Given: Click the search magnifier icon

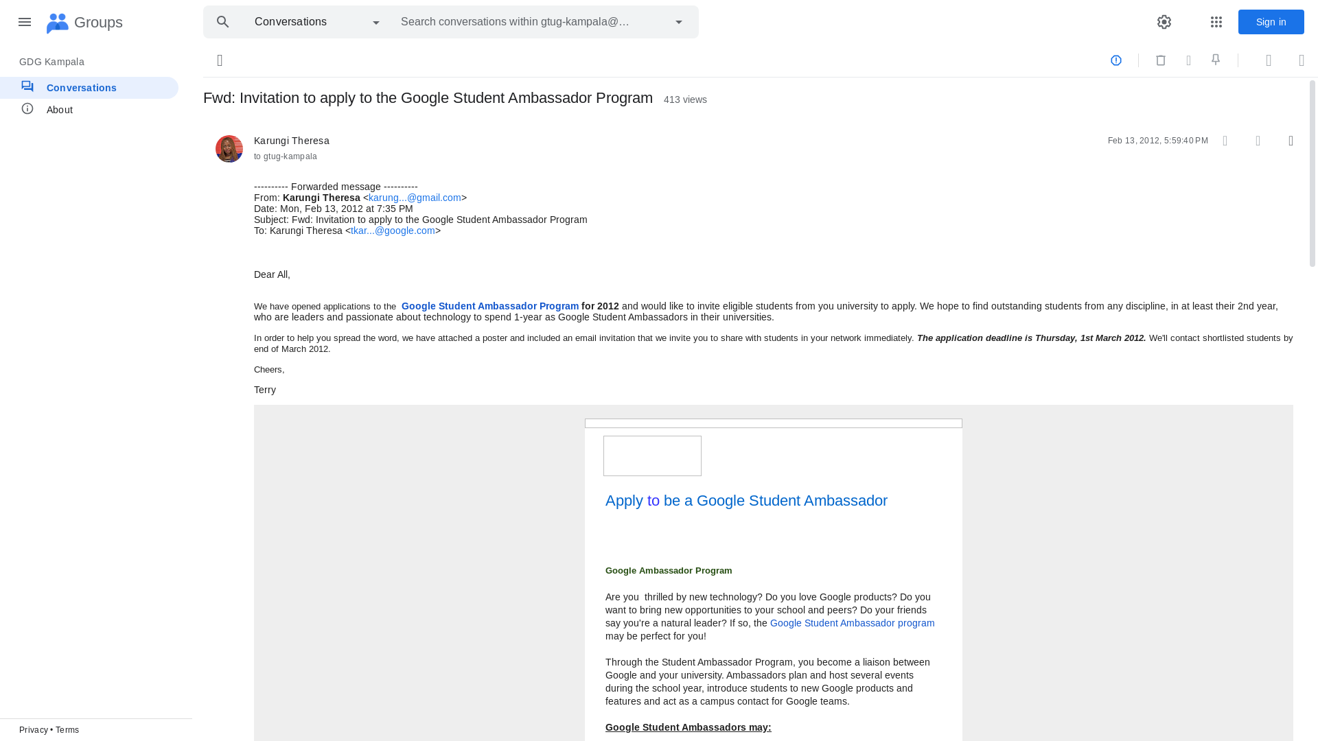Looking at the screenshot, I should 223,22.
